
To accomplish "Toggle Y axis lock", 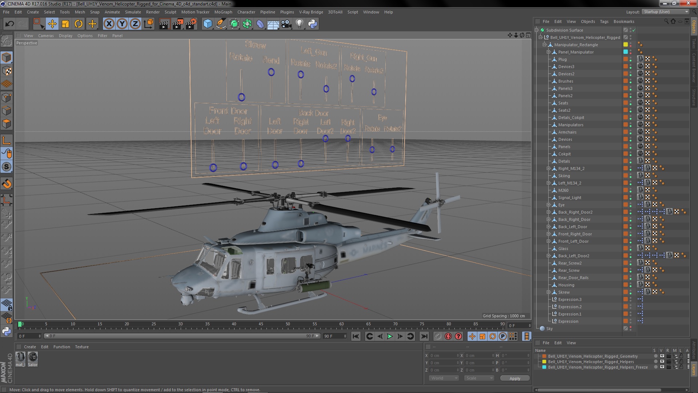I will pos(122,24).
